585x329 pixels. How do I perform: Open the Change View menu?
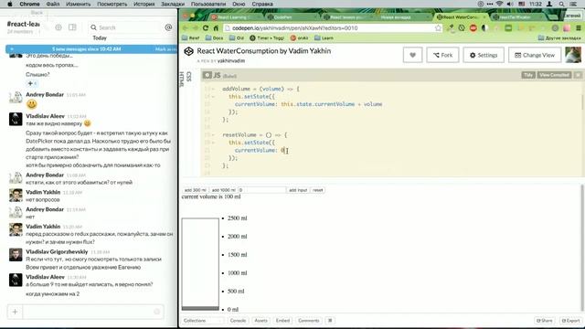click(535, 55)
